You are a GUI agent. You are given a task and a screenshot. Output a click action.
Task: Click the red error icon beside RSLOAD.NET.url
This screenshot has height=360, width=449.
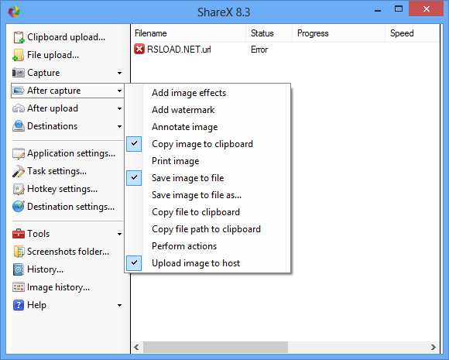pos(139,49)
